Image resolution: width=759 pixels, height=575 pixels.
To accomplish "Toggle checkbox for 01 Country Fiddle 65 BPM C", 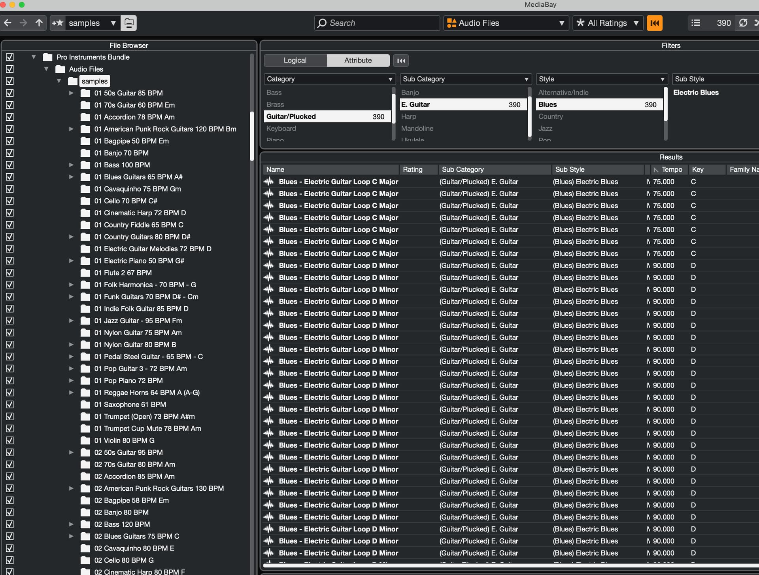I will pos(10,225).
